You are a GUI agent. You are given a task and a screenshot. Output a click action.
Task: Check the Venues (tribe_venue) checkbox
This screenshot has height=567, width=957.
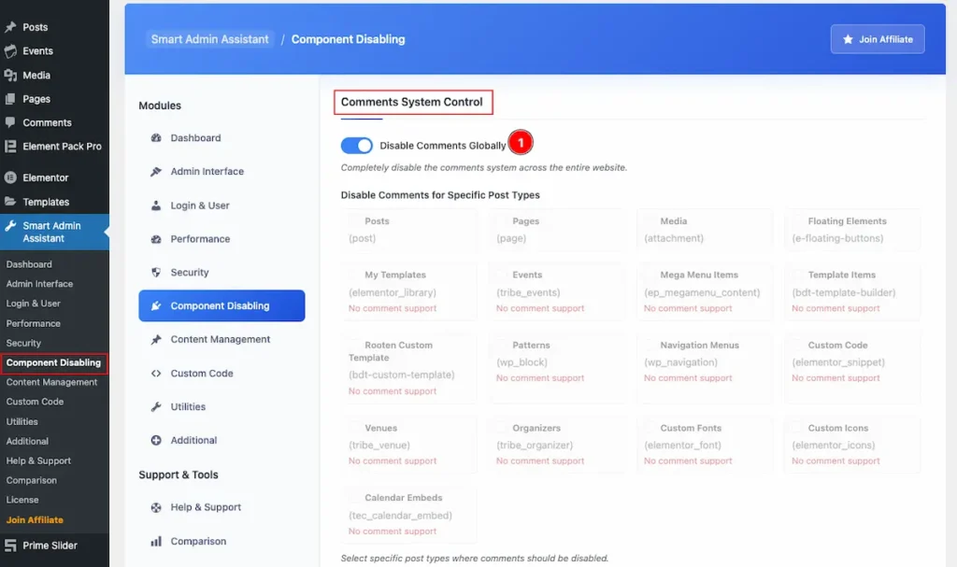click(x=354, y=427)
